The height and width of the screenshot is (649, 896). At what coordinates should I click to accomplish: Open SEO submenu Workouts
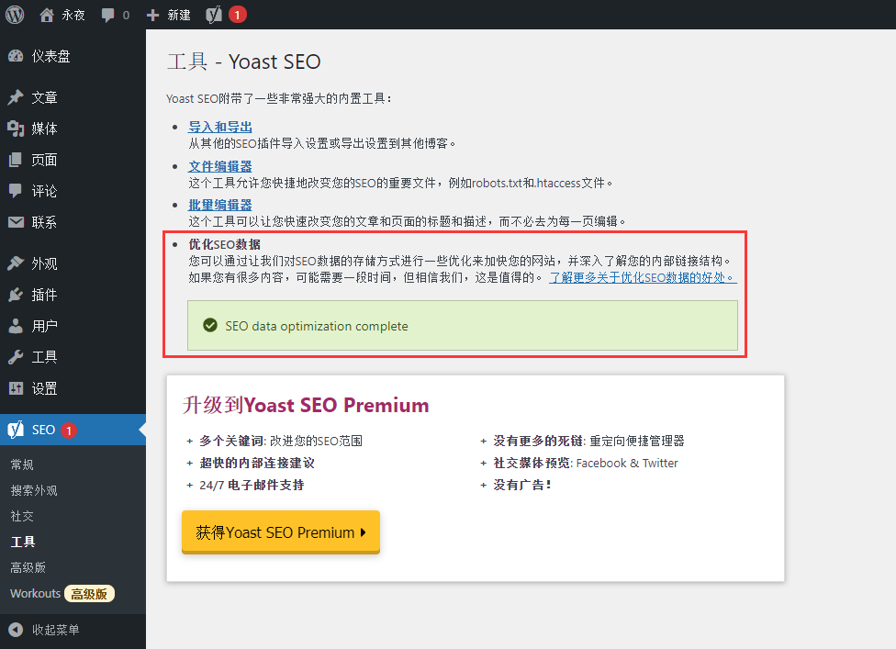click(x=36, y=594)
